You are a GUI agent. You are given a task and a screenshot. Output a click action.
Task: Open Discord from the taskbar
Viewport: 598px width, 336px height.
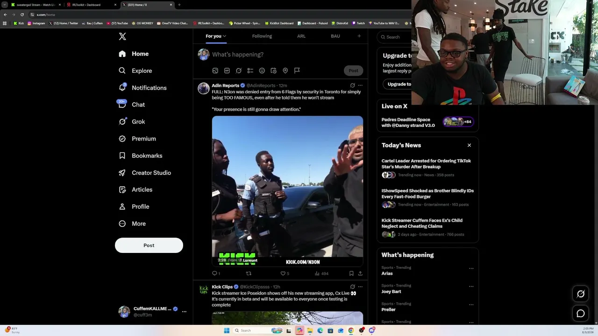click(371, 330)
